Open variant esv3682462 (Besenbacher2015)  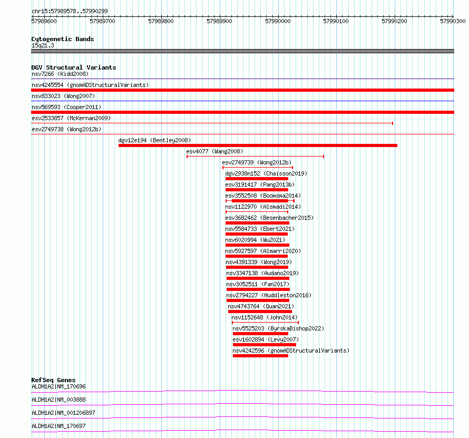[x=269, y=218]
